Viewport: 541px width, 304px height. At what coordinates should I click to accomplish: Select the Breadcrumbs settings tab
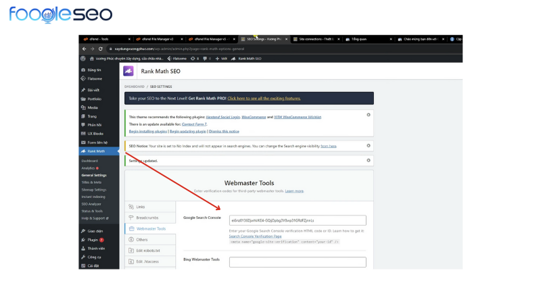tap(147, 218)
